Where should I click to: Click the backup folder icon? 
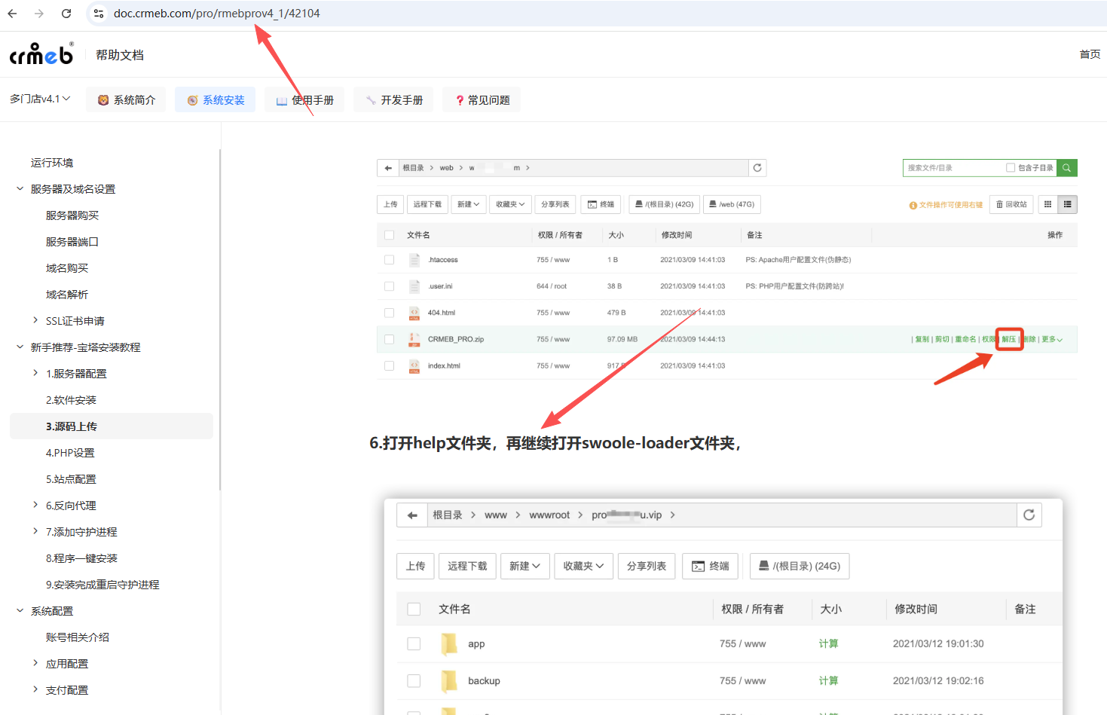click(449, 681)
